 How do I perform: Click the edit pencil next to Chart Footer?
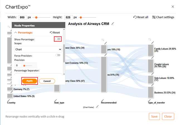pos(97,107)
